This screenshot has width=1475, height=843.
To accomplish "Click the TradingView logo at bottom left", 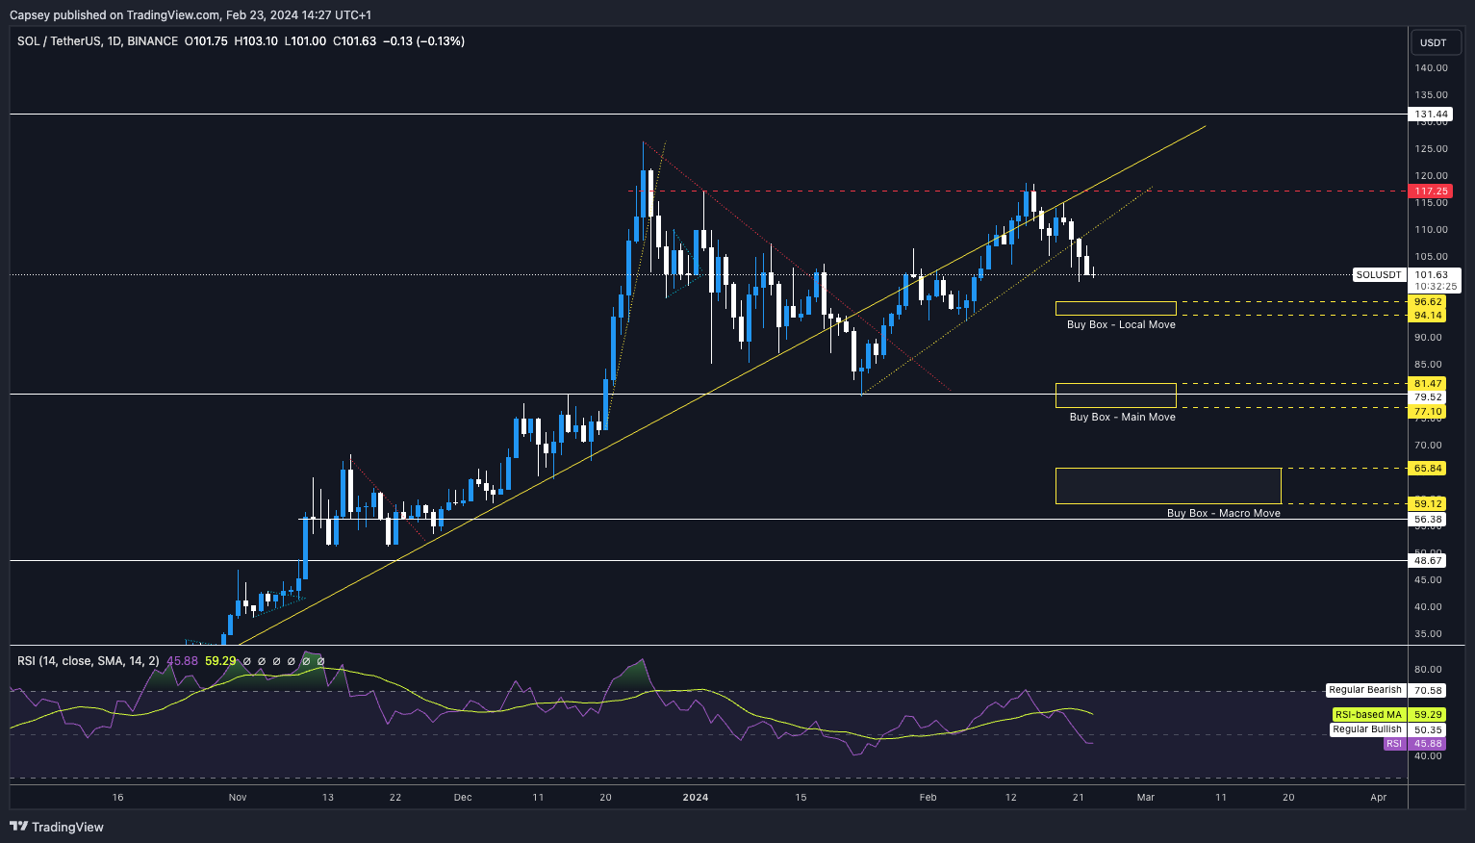I will (x=57, y=827).
